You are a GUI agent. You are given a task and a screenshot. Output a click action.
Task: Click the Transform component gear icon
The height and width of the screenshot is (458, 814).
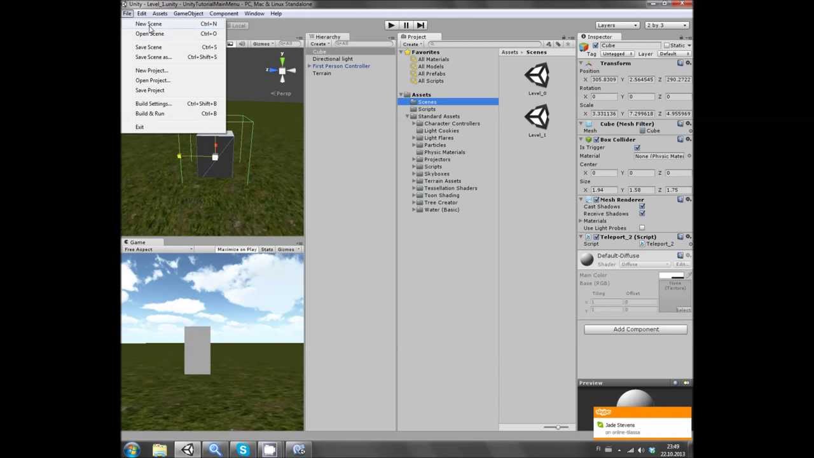tap(688, 63)
